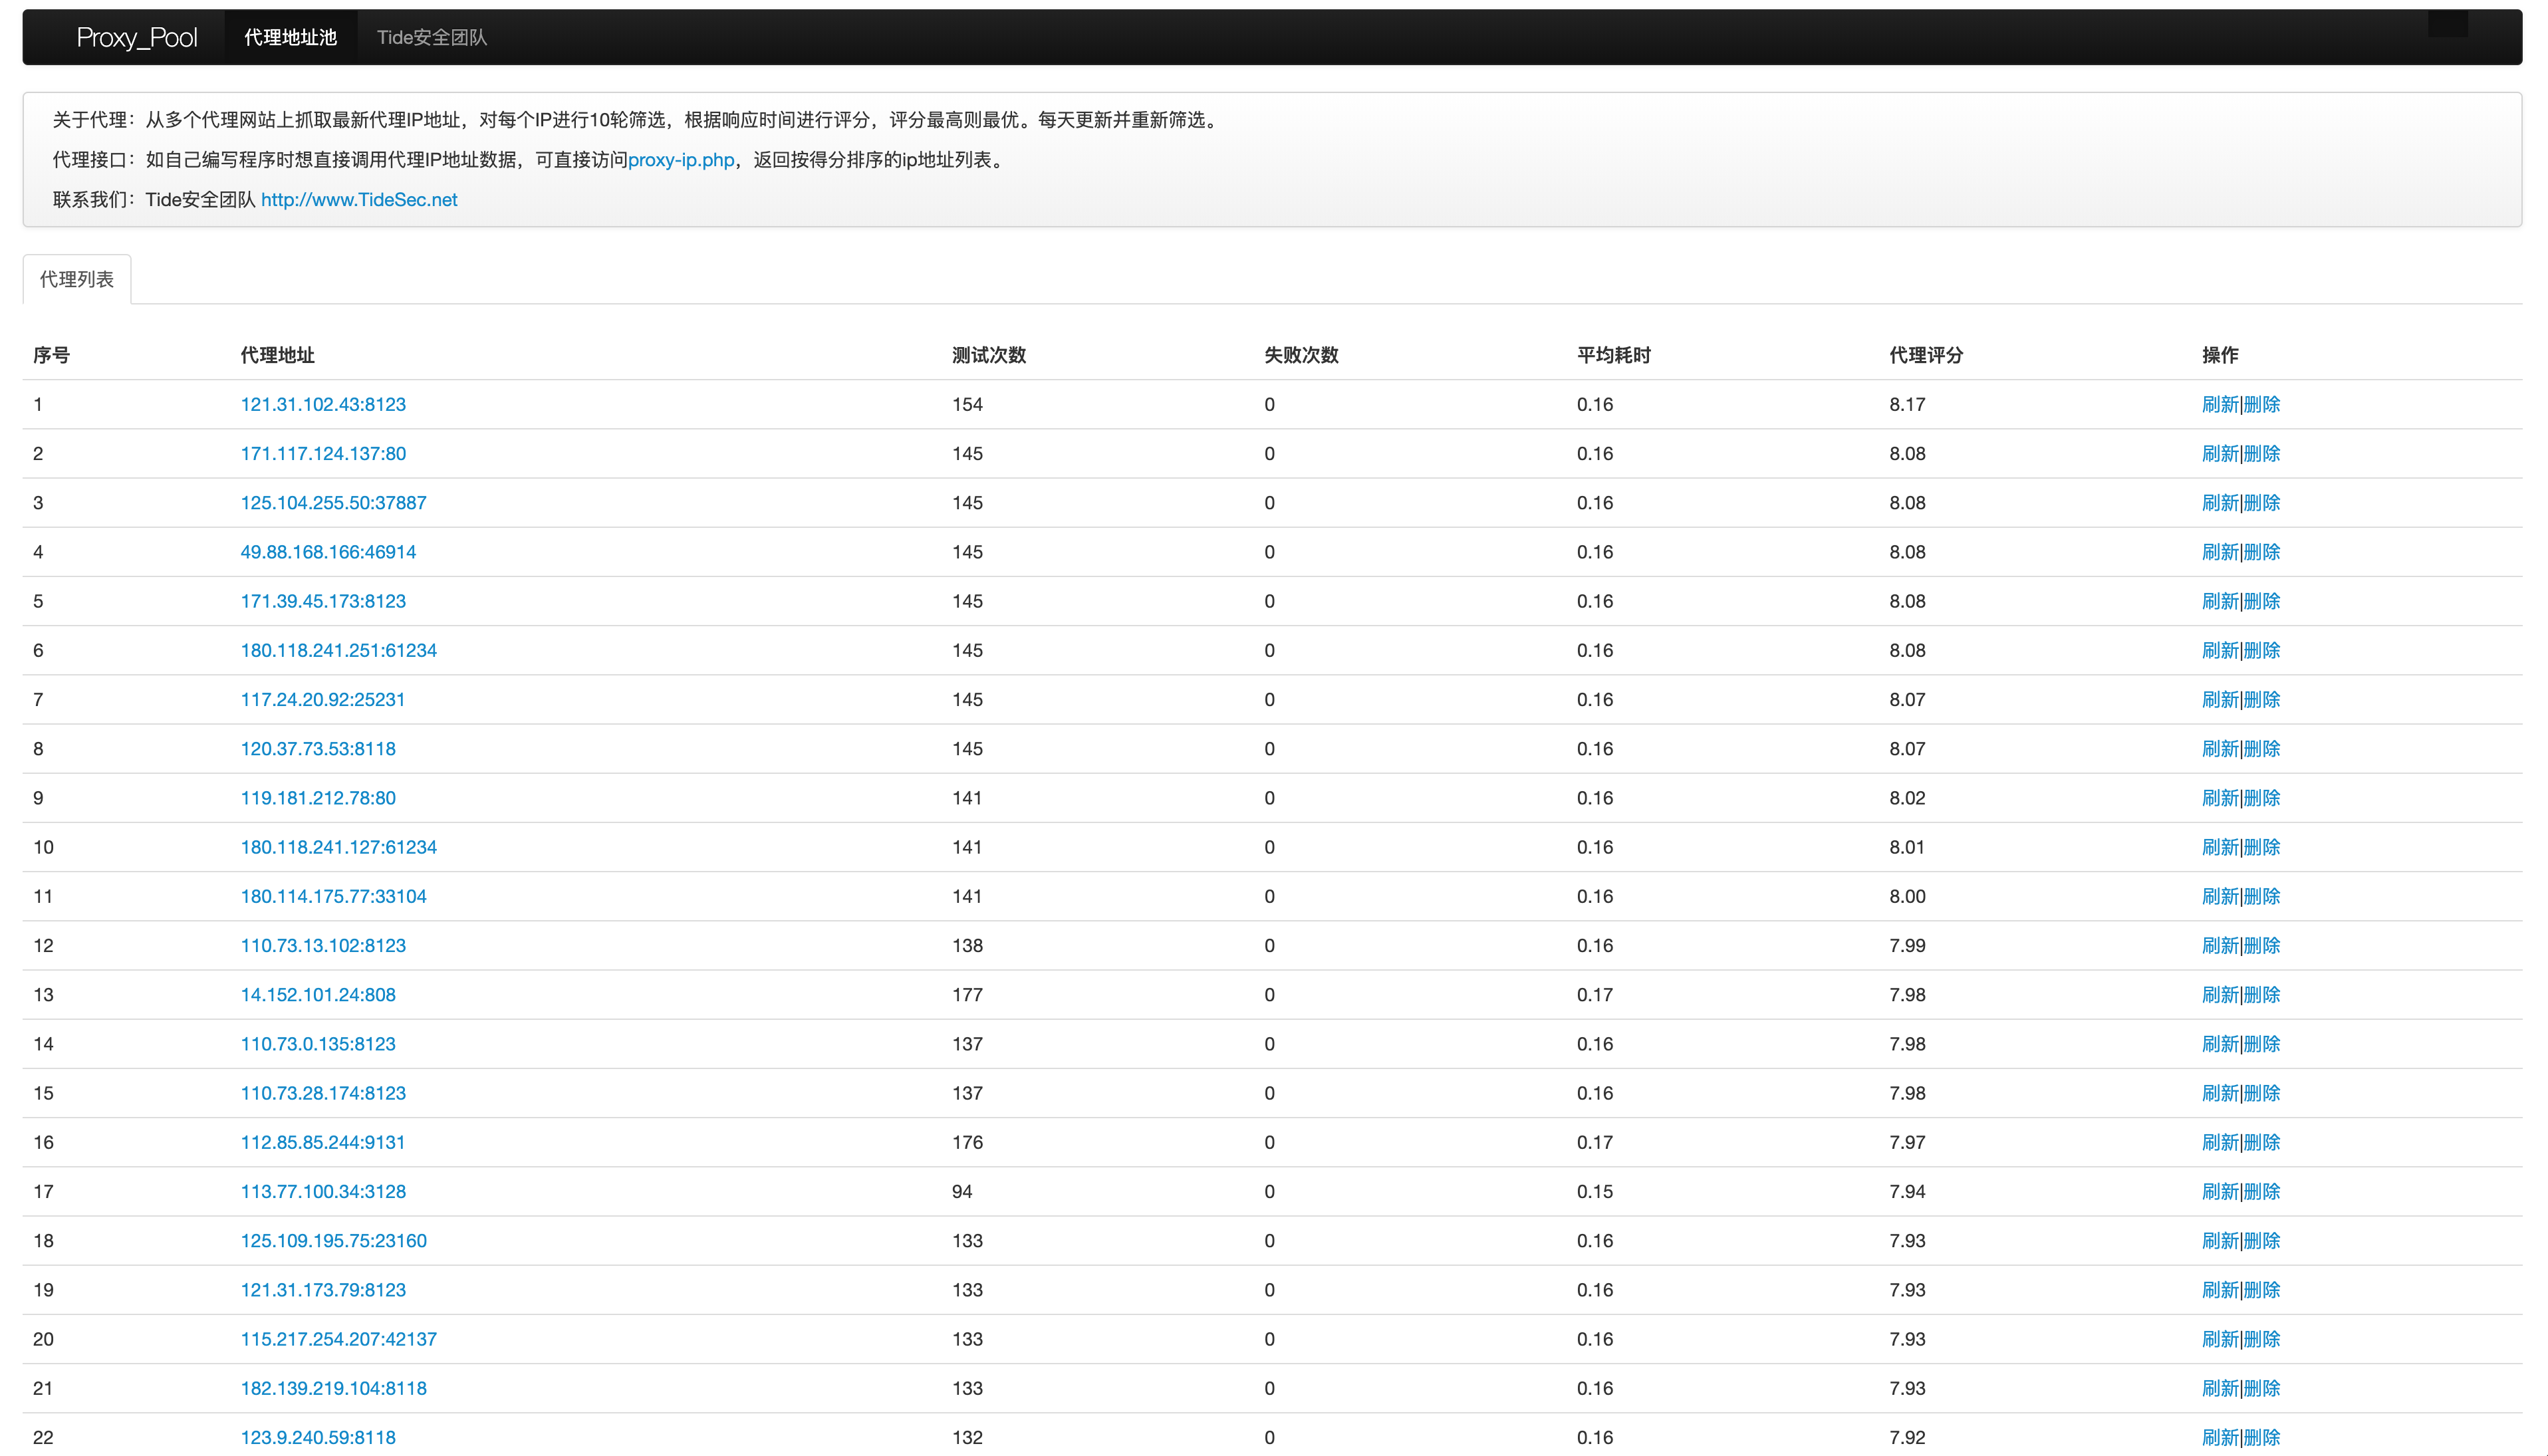Delete proxy 117.24.20.92:25231 via 删除
The width and height of the screenshot is (2548, 1456).
(x=2262, y=700)
